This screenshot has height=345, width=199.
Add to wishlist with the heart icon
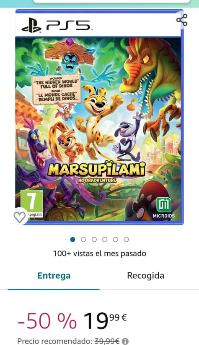(20, 217)
